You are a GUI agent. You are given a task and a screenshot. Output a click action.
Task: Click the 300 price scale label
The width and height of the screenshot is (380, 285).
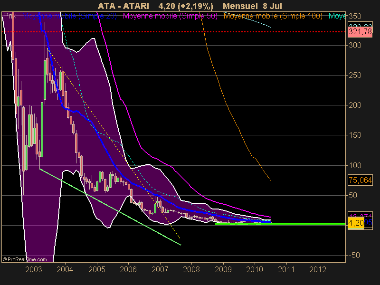tap(355, 45)
